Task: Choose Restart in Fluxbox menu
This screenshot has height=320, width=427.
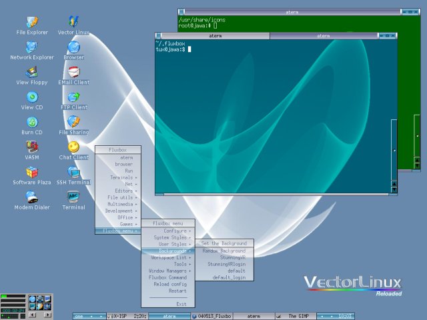Action: [168, 291]
